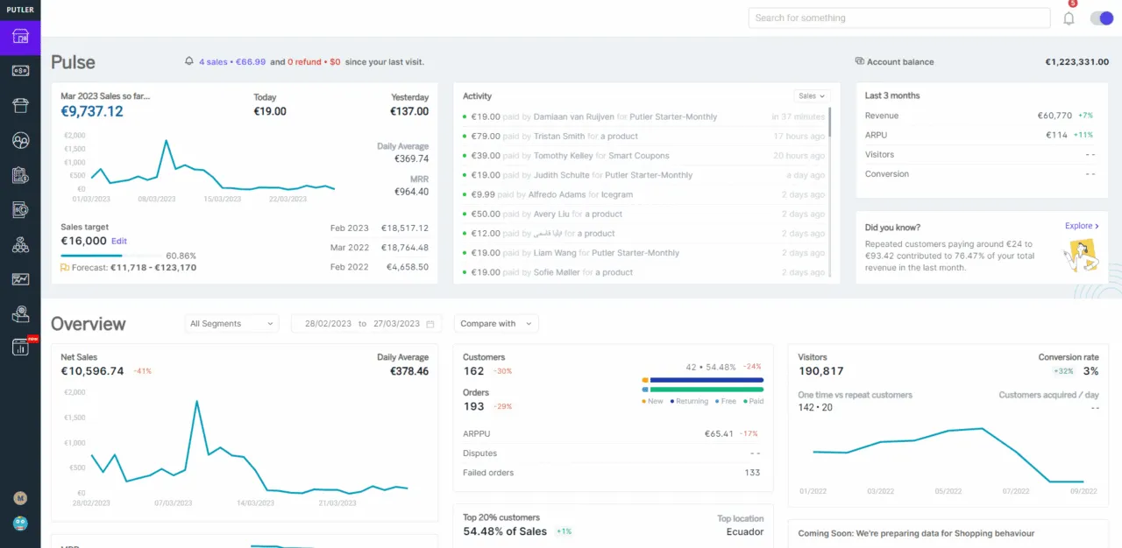Open the money-in-hand icon in sidebar
1122x548 pixels.
(x=20, y=313)
